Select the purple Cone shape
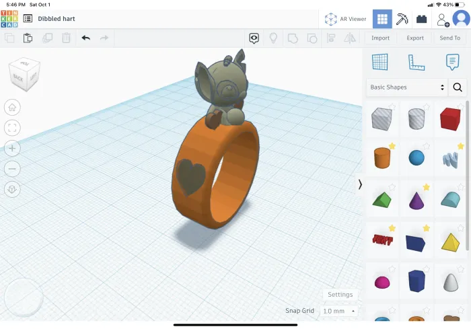This screenshot has height=329, width=471. 416,200
